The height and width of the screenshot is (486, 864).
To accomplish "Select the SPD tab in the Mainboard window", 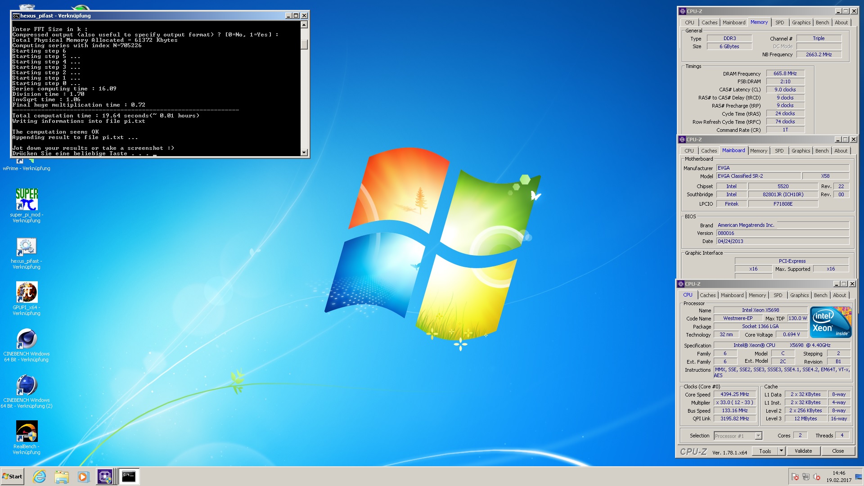I will tap(779, 151).
